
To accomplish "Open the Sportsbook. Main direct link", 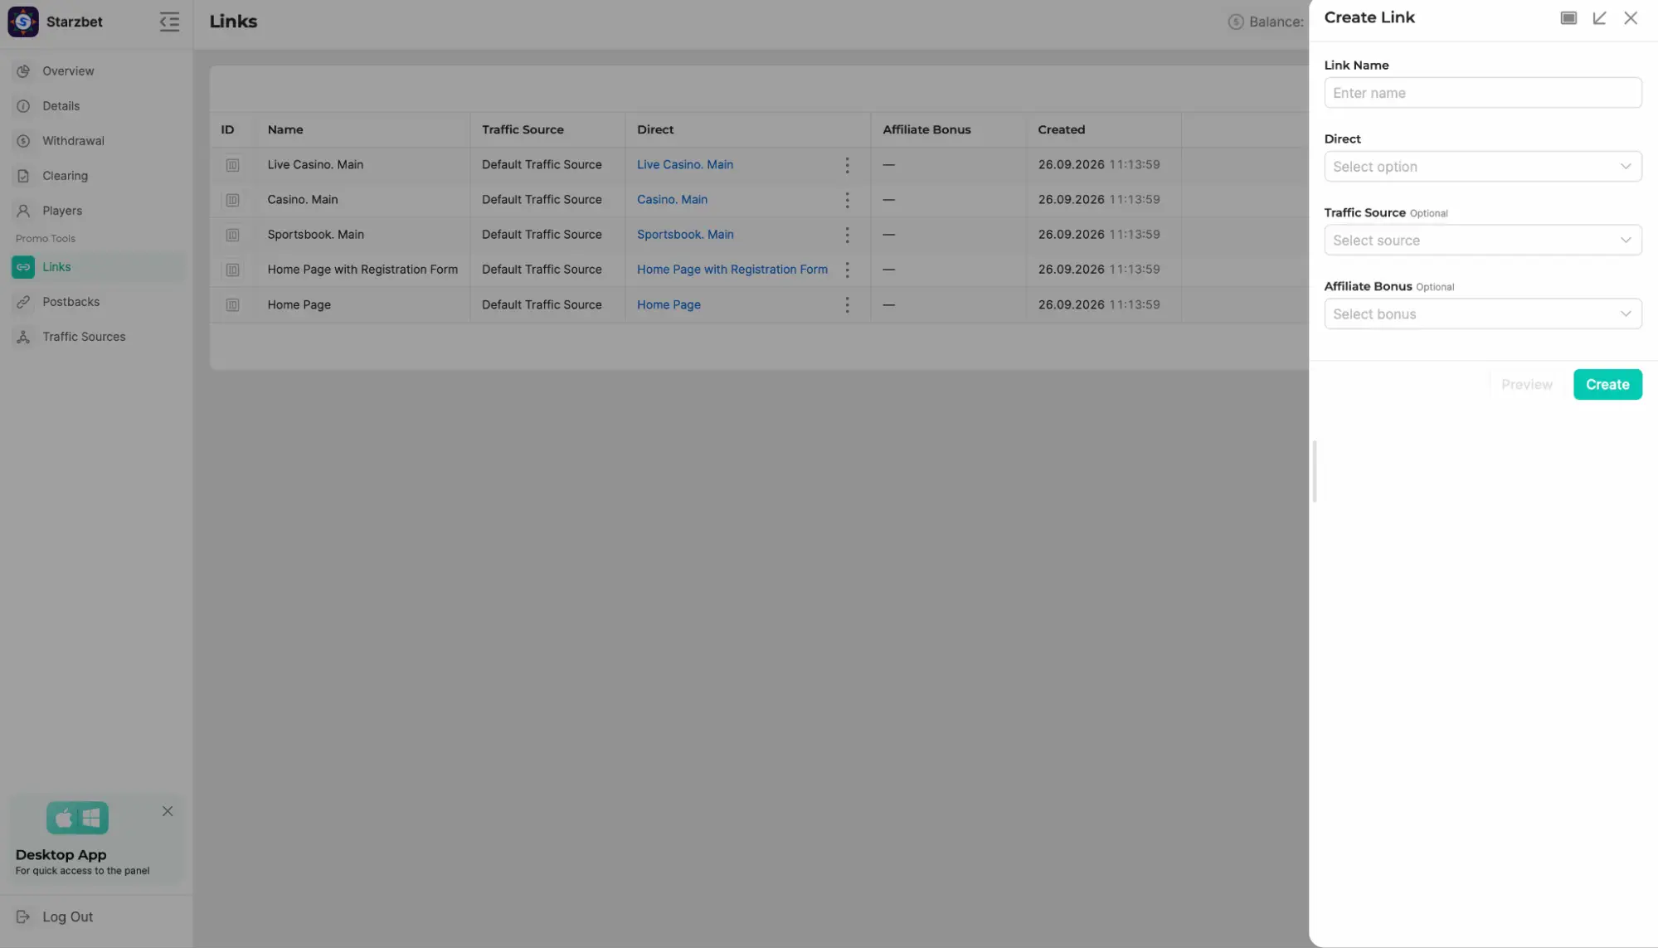I will coord(684,235).
